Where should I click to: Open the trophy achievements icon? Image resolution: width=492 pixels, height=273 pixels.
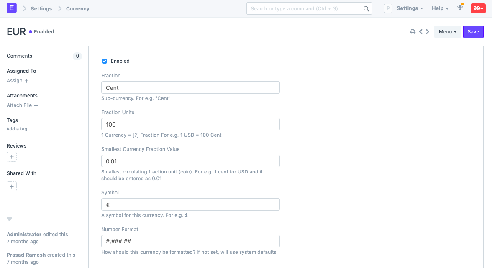[460, 8]
